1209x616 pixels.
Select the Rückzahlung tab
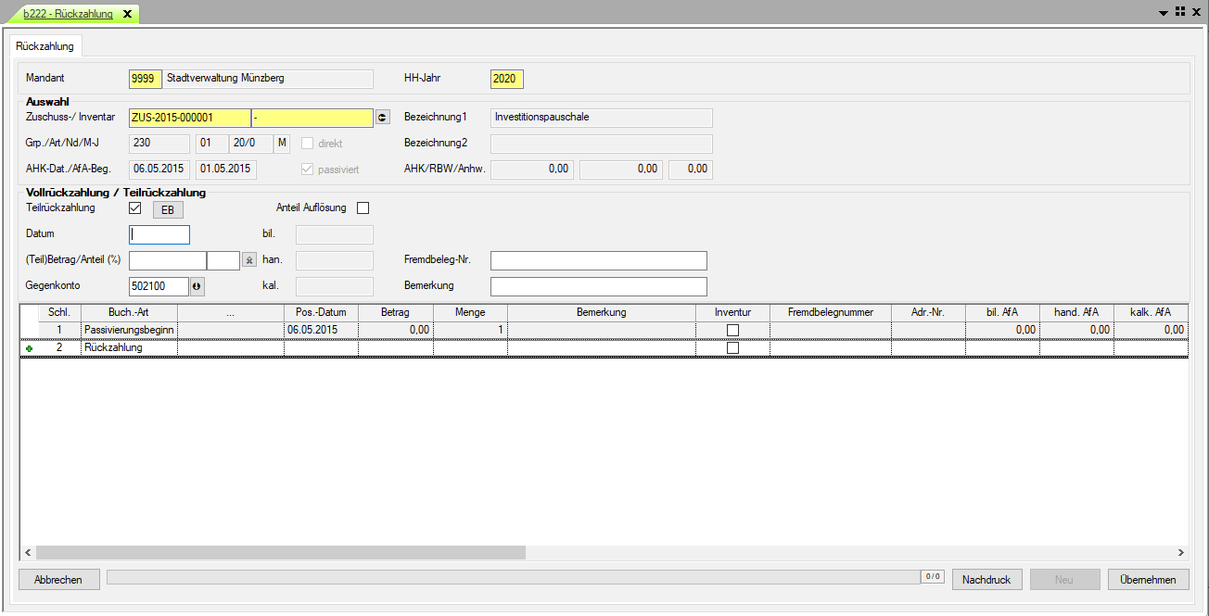click(x=45, y=45)
